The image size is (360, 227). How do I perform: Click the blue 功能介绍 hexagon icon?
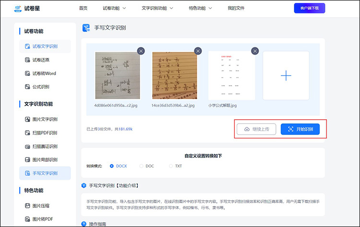pyautogui.click(x=84, y=185)
